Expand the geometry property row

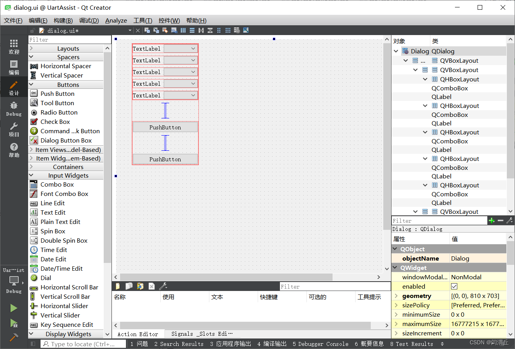(x=396, y=296)
